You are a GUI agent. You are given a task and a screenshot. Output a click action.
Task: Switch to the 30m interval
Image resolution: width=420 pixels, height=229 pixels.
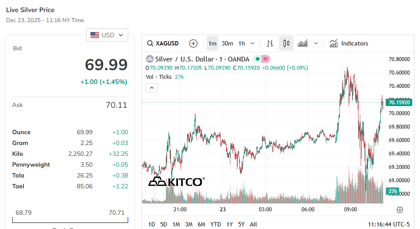[x=227, y=43]
